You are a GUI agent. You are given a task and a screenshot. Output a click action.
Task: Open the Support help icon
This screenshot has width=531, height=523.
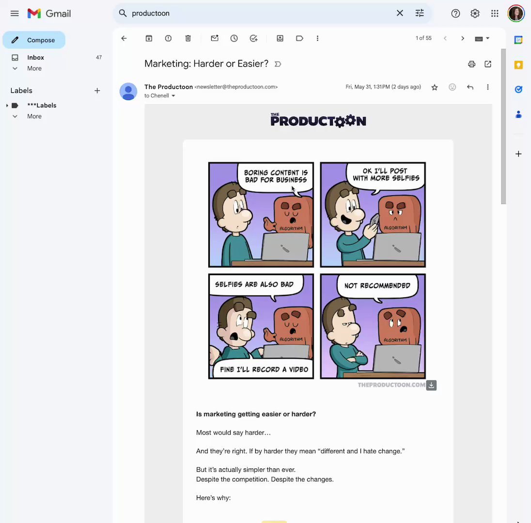(x=455, y=14)
